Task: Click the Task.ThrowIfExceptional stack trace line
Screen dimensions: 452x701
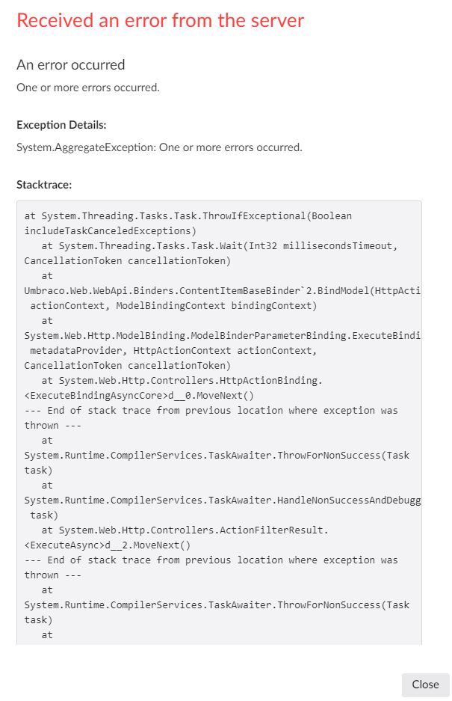Action: click(x=188, y=216)
